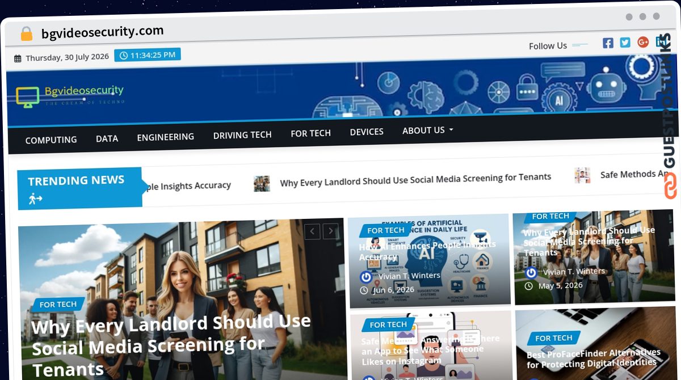Click Thursday, 30 July 2026 date text
This screenshot has width=681, height=380.
pos(67,57)
